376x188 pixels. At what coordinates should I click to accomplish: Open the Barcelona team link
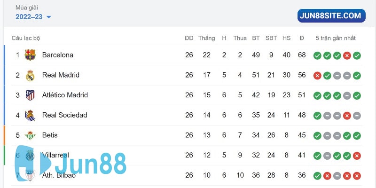click(57, 55)
